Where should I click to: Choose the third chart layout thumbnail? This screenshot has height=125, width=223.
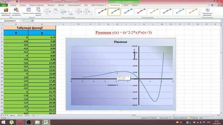[63, 11]
